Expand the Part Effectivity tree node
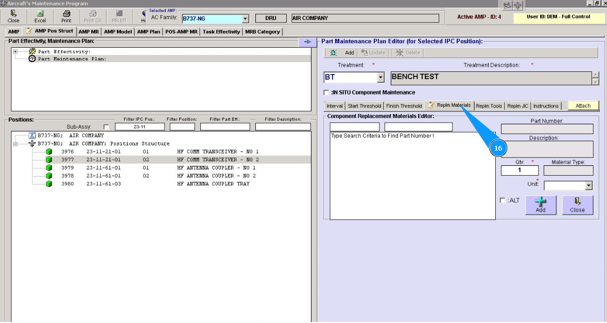Screen dimensions: 607x323 click(x=15, y=51)
